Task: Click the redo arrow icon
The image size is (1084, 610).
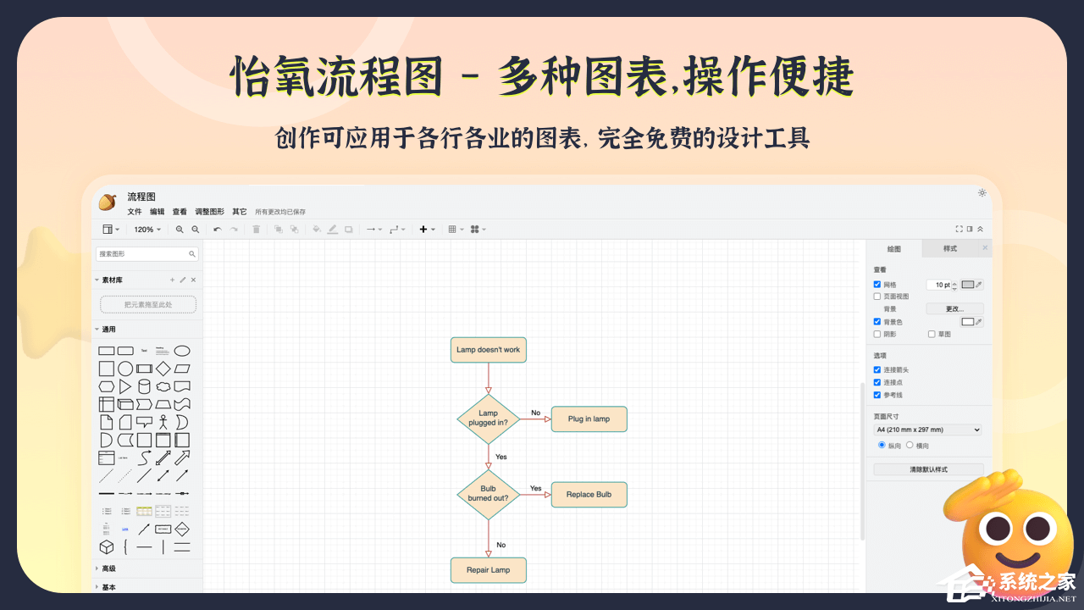Action: coord(234,230)
